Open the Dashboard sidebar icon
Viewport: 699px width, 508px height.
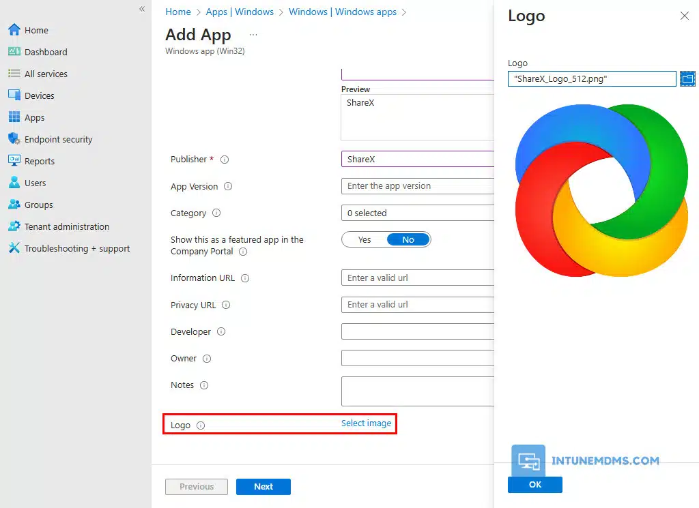(14, 52)
